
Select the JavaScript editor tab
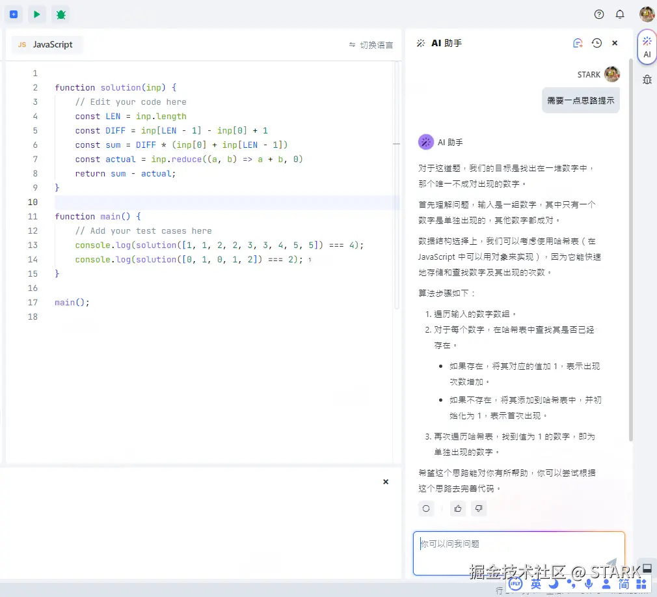(x=46, y=44)
